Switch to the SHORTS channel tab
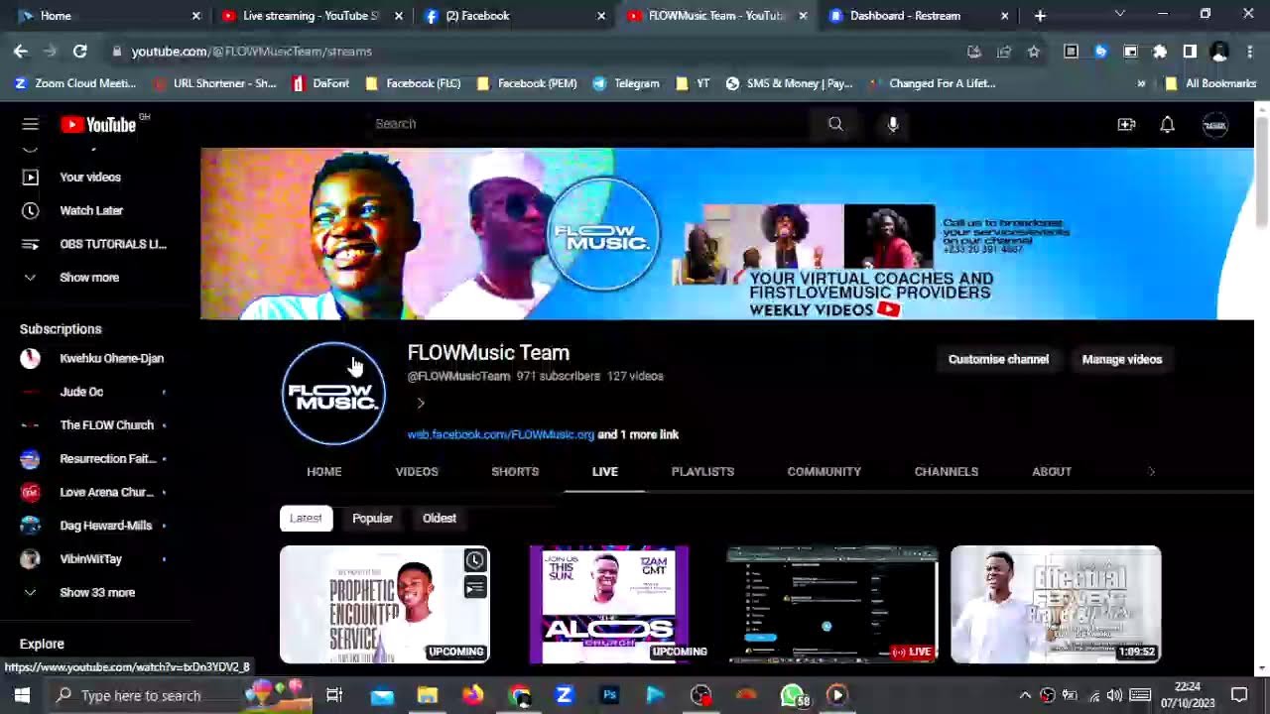The width and height of the screenshot is (1270, 714). [x=515, y=471]
